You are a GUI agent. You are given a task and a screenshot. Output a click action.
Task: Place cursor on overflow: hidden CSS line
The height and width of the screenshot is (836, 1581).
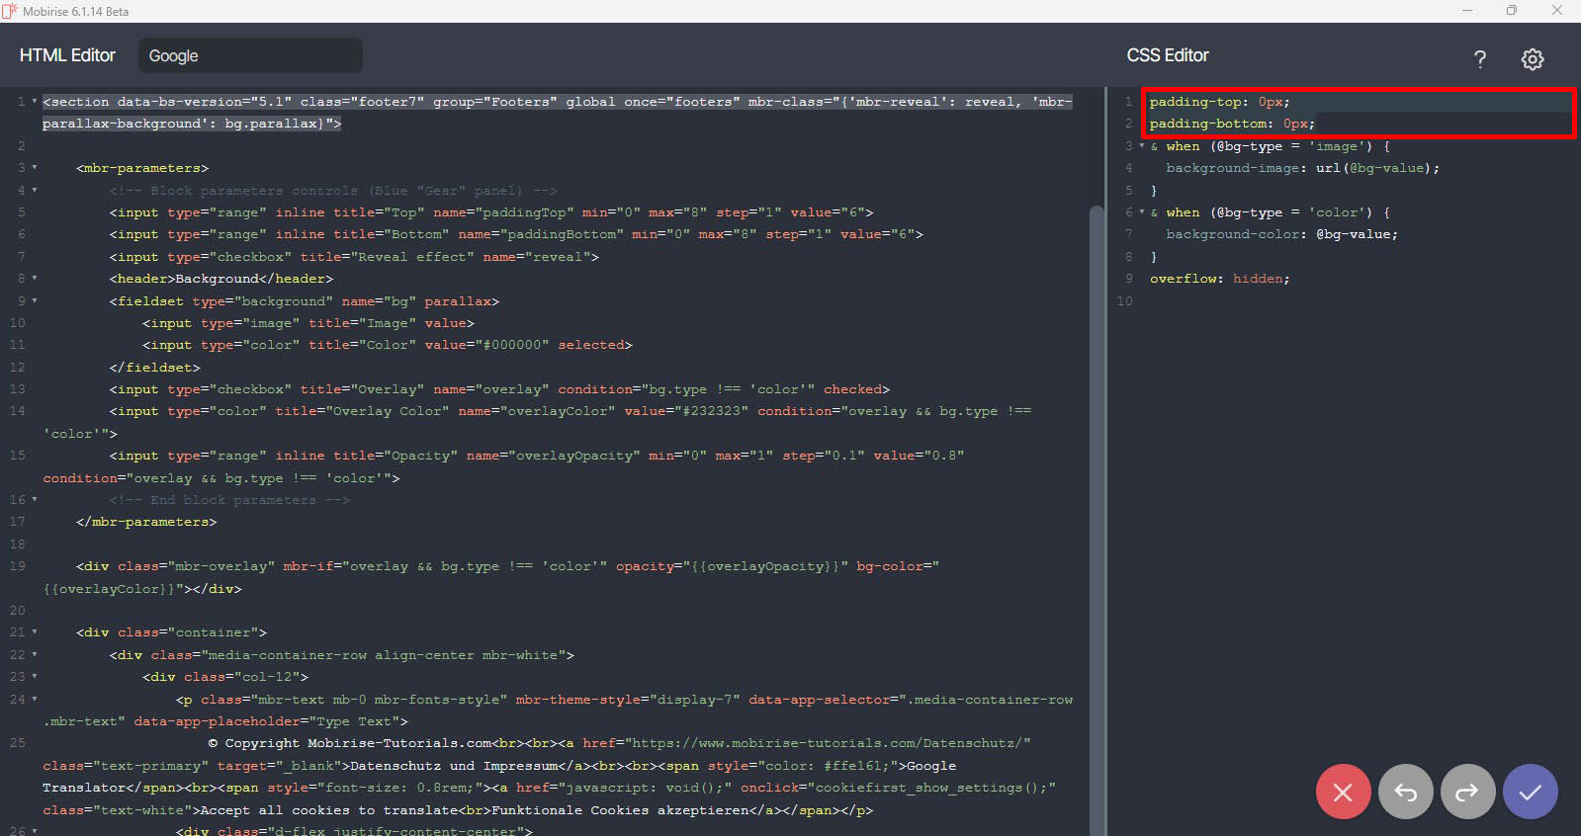coord(1219,279)
